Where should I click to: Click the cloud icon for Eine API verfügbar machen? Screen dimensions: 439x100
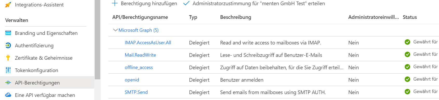(x=8, y=95)
